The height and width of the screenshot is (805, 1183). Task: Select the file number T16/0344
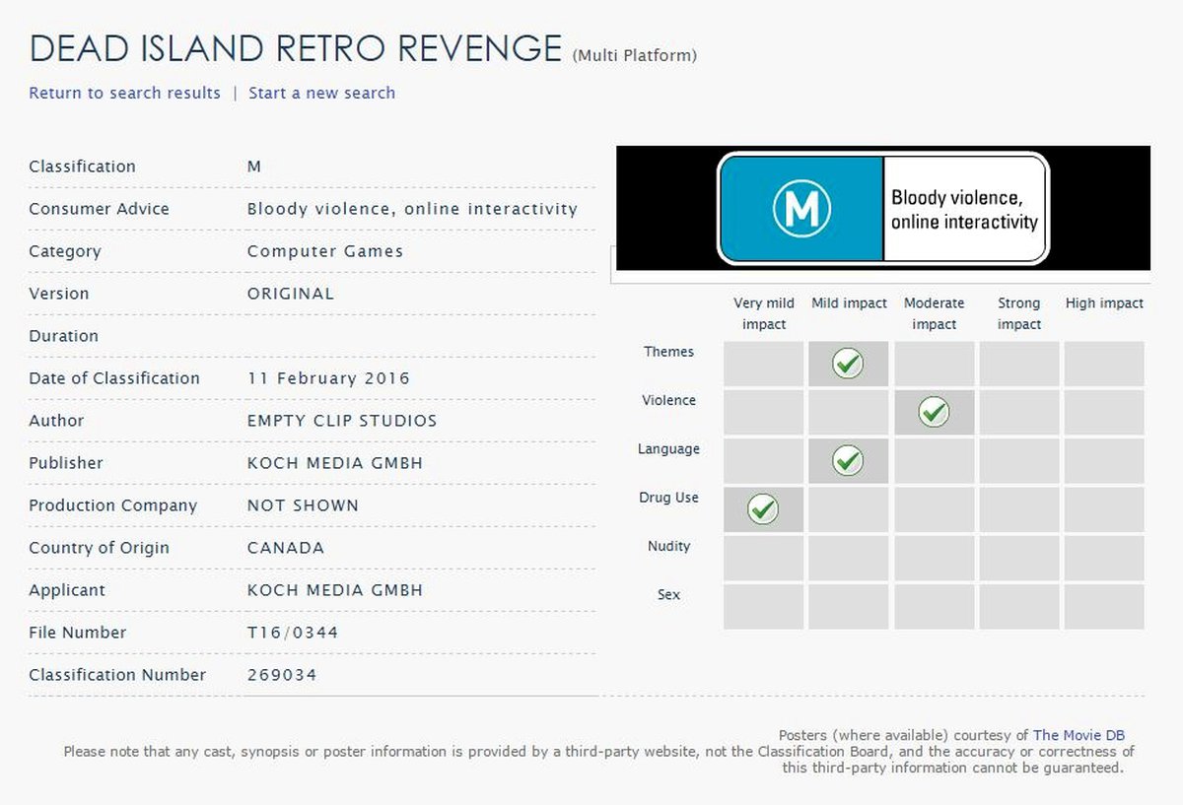point(293,633)
